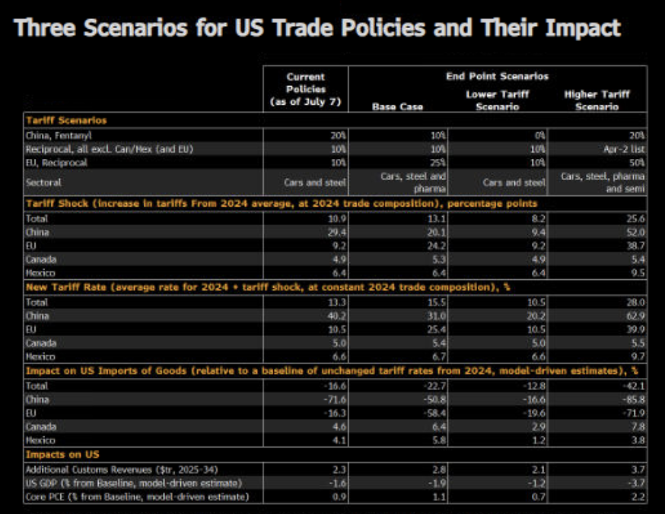Select the Core PCE row label
The image size is (665, 514).
(x=137, y=497)
